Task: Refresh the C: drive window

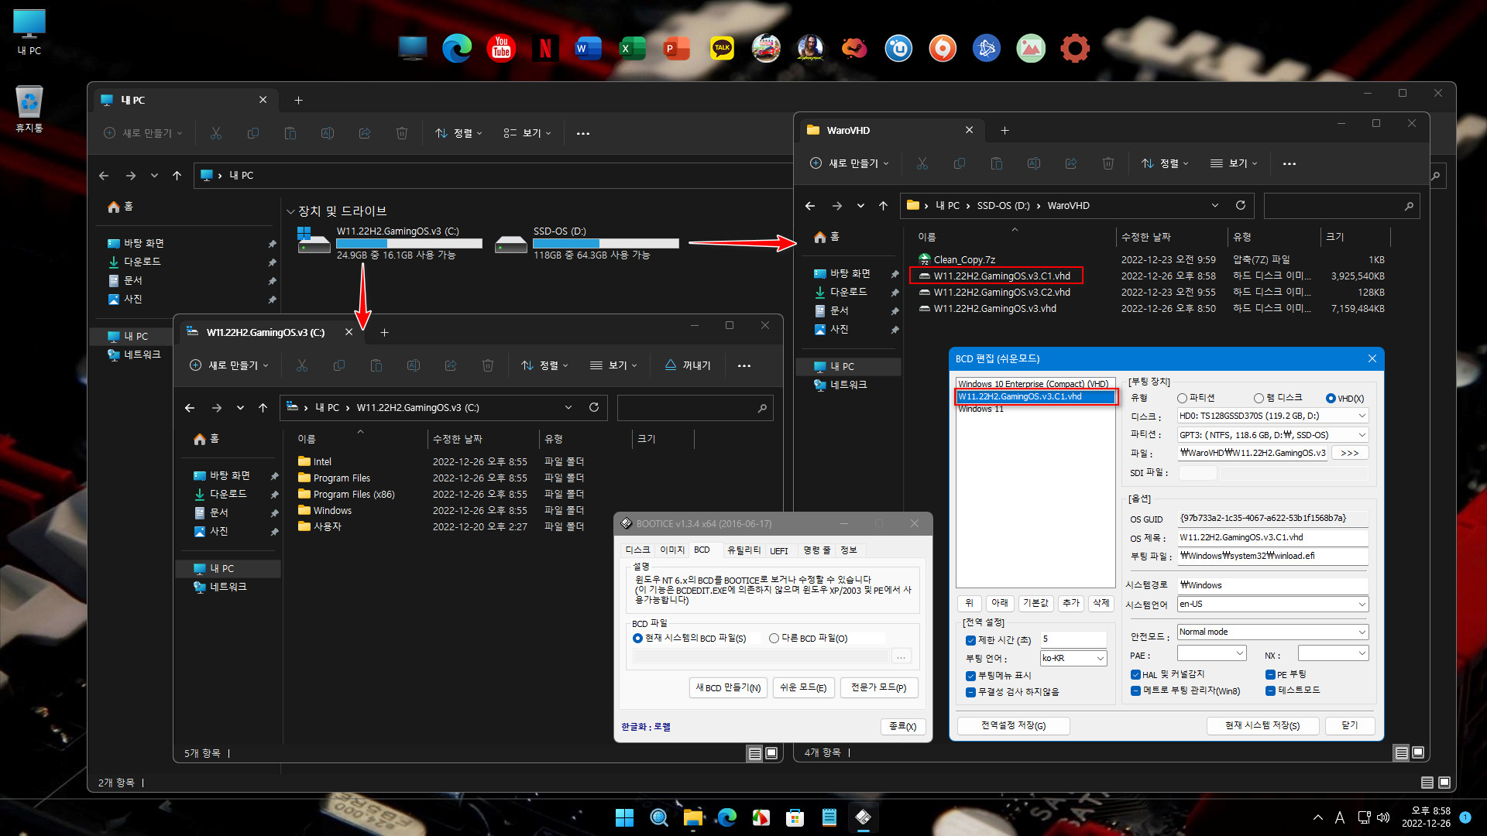Action: click(x=594, y=407)
